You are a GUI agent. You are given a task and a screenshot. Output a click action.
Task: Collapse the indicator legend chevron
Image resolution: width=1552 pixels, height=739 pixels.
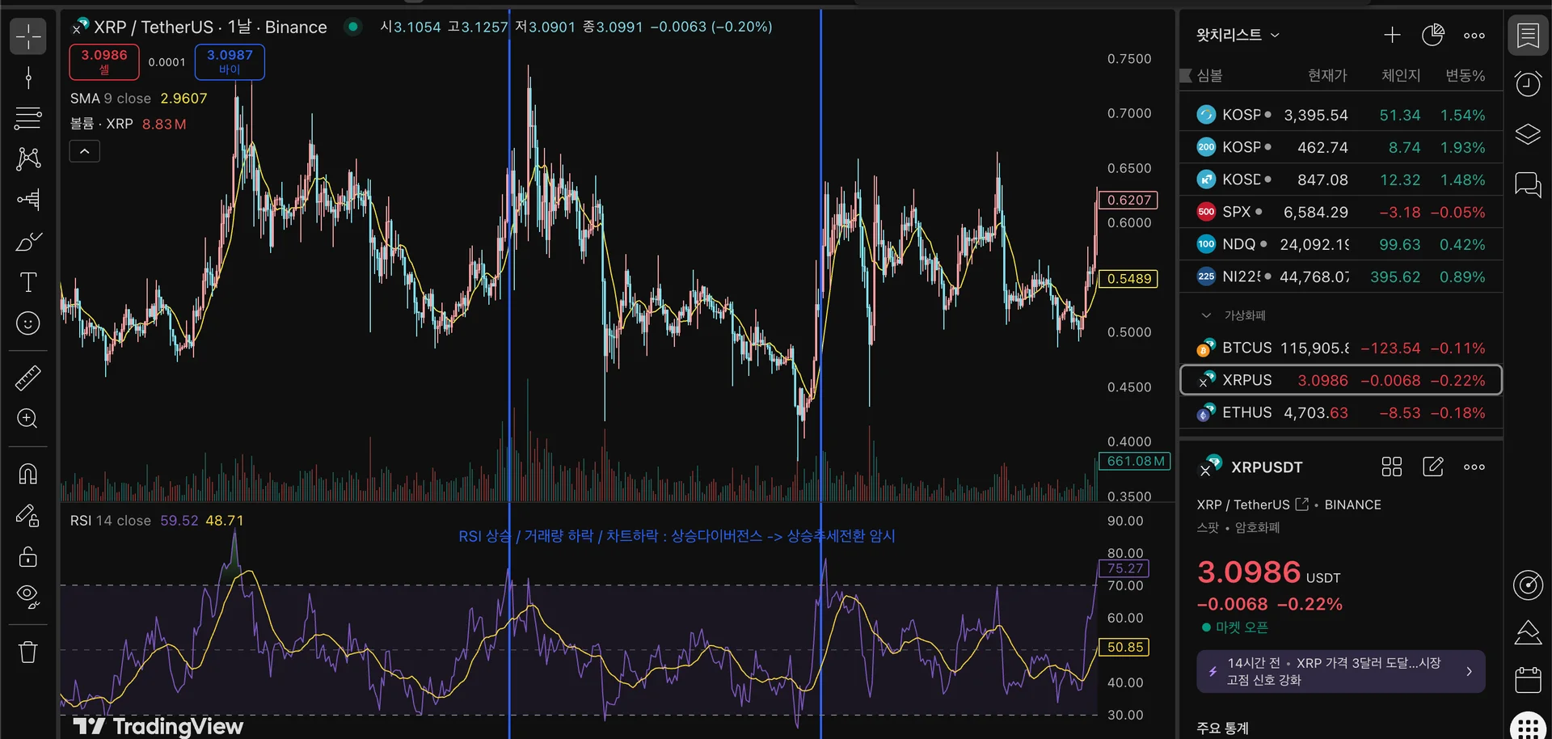[x=85, y=151]
